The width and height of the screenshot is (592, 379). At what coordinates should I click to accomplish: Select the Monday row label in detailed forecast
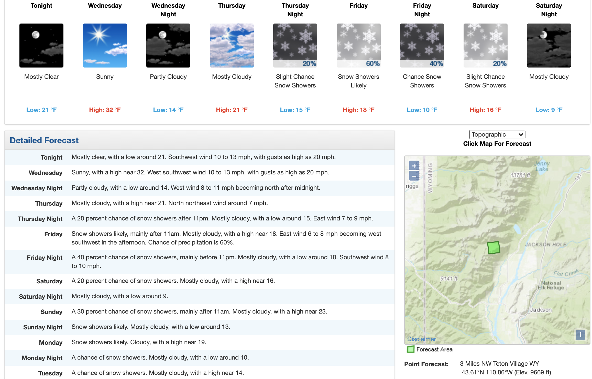(51, 343)
